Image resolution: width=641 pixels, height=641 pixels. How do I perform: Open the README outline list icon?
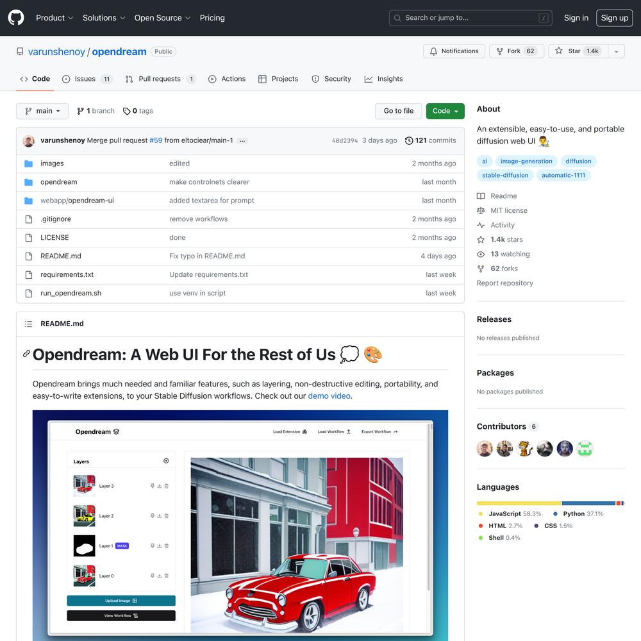point(28,324)
